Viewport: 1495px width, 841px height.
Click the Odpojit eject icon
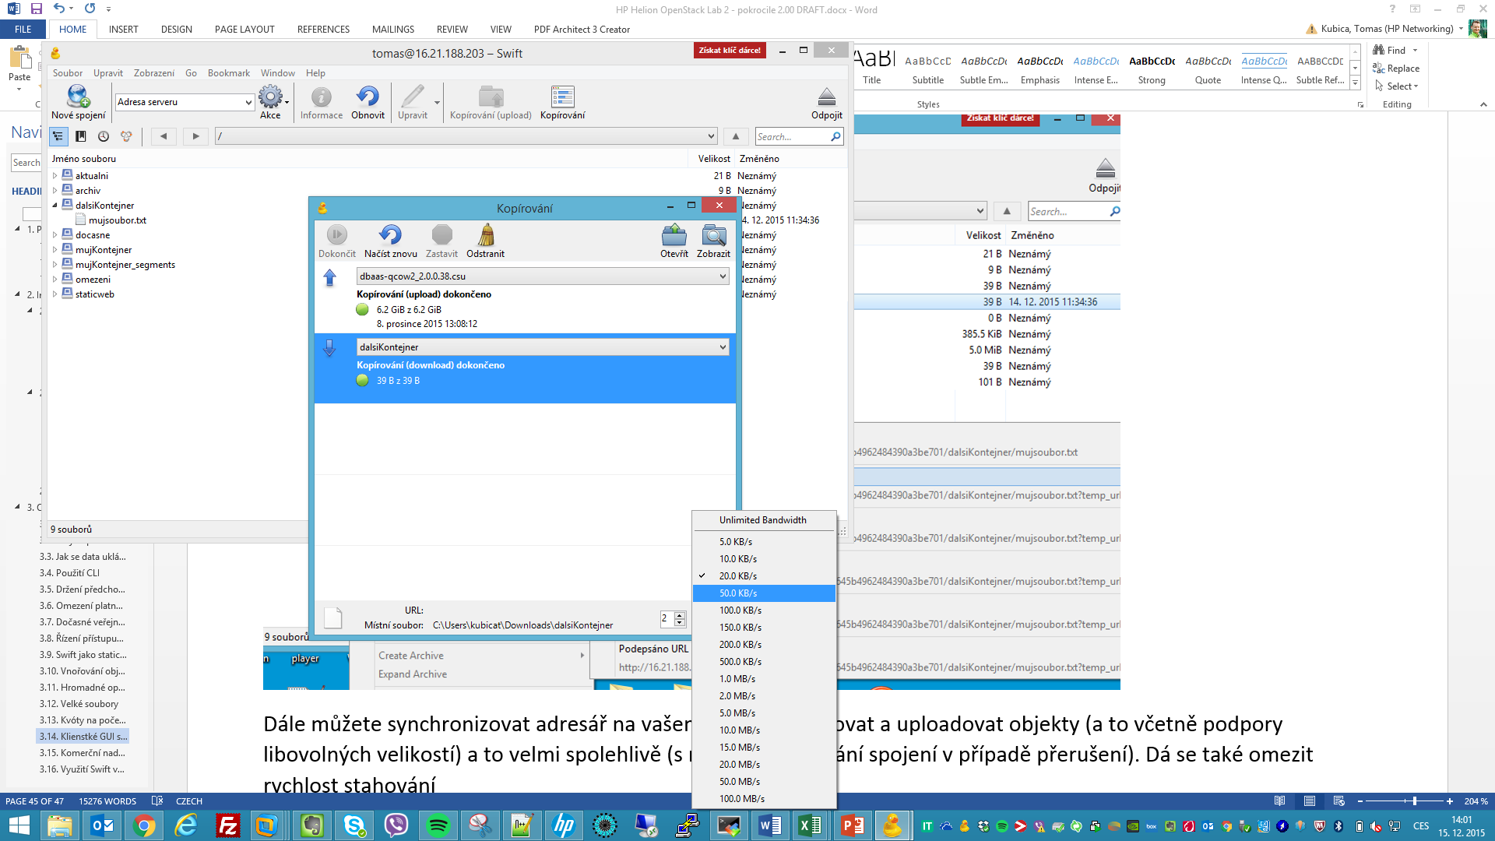827,97
